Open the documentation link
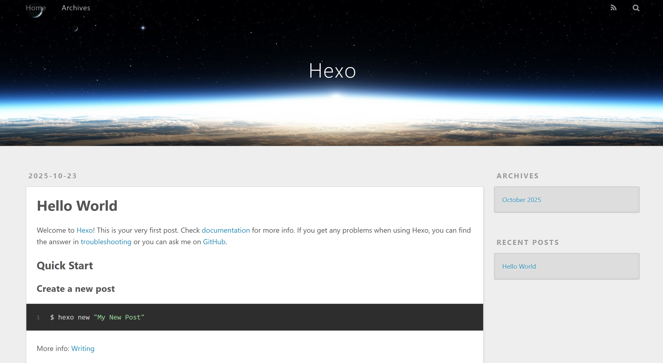Screen dimensions: 663x363 click(226, 230)
